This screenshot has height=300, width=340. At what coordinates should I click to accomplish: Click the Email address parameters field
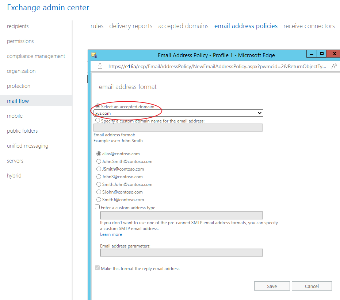pyautogui.click(x=182, y=253)
